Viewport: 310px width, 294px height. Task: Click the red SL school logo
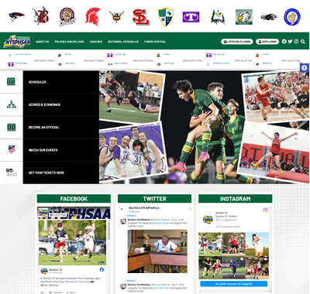pyautogui.click(x=141, y=17)
